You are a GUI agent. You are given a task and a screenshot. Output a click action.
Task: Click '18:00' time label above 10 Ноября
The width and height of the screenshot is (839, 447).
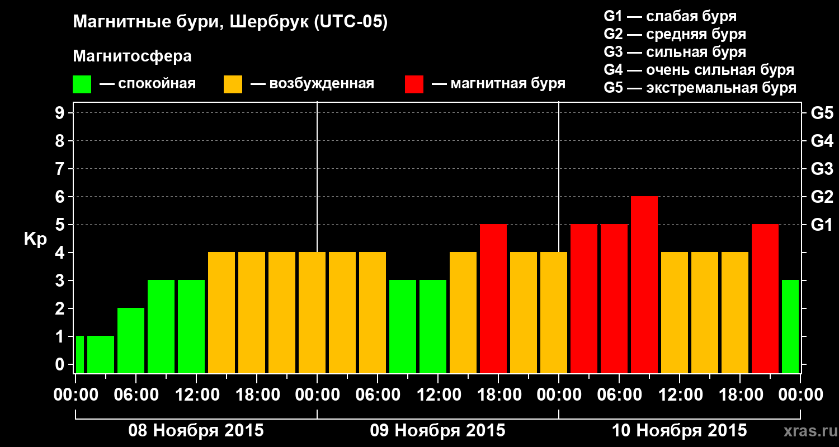point(740,395)
